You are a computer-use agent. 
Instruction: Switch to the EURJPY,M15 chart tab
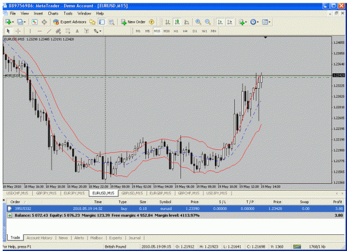point(74,193)
